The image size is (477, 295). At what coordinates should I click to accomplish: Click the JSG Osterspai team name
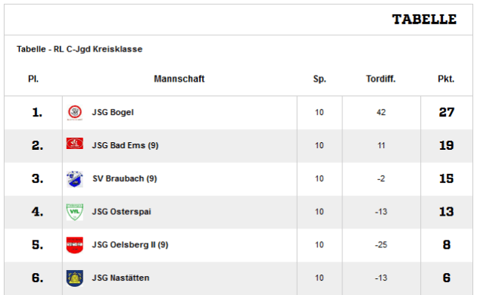(121, 212)
